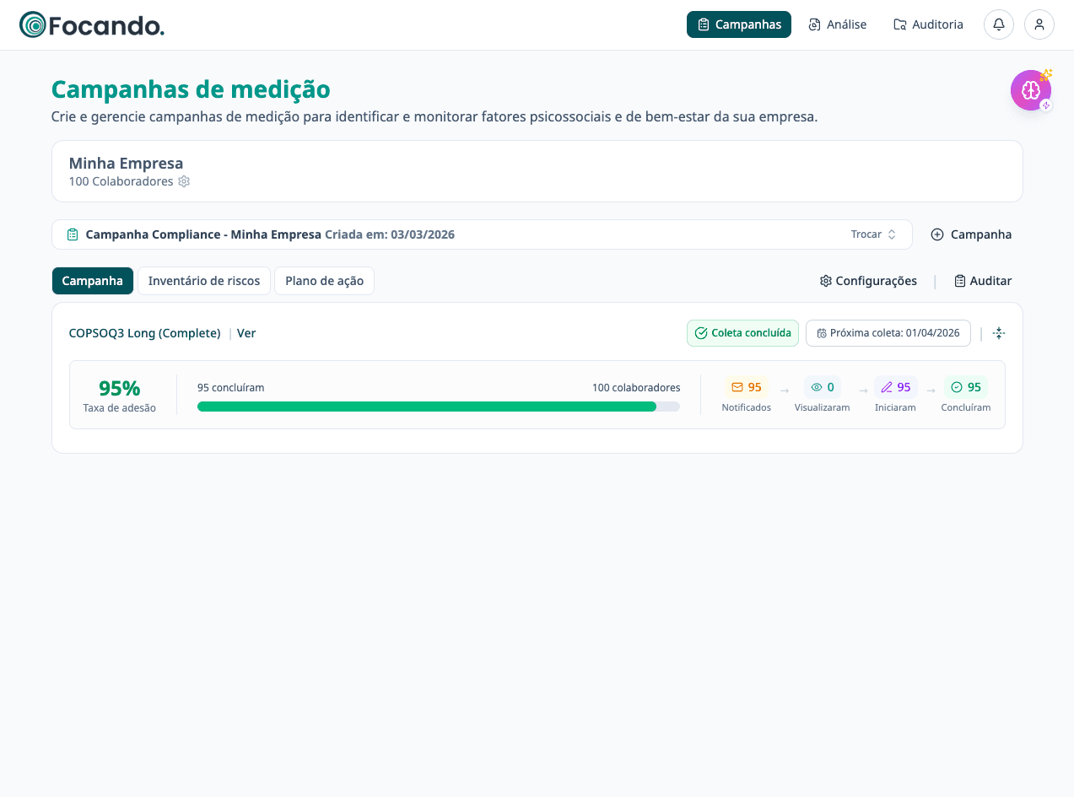Open the AI brain assistant button
This screenshot has width=1074, height=797.
1030,89
